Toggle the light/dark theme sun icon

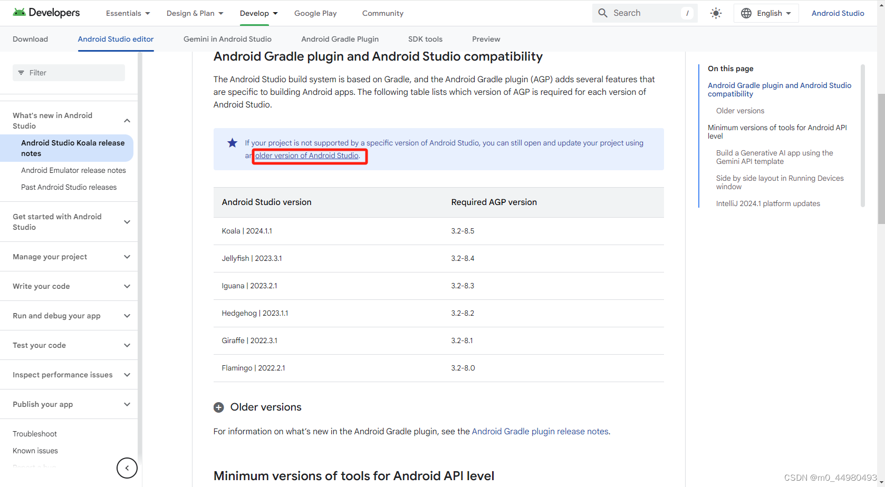[716, 13]
